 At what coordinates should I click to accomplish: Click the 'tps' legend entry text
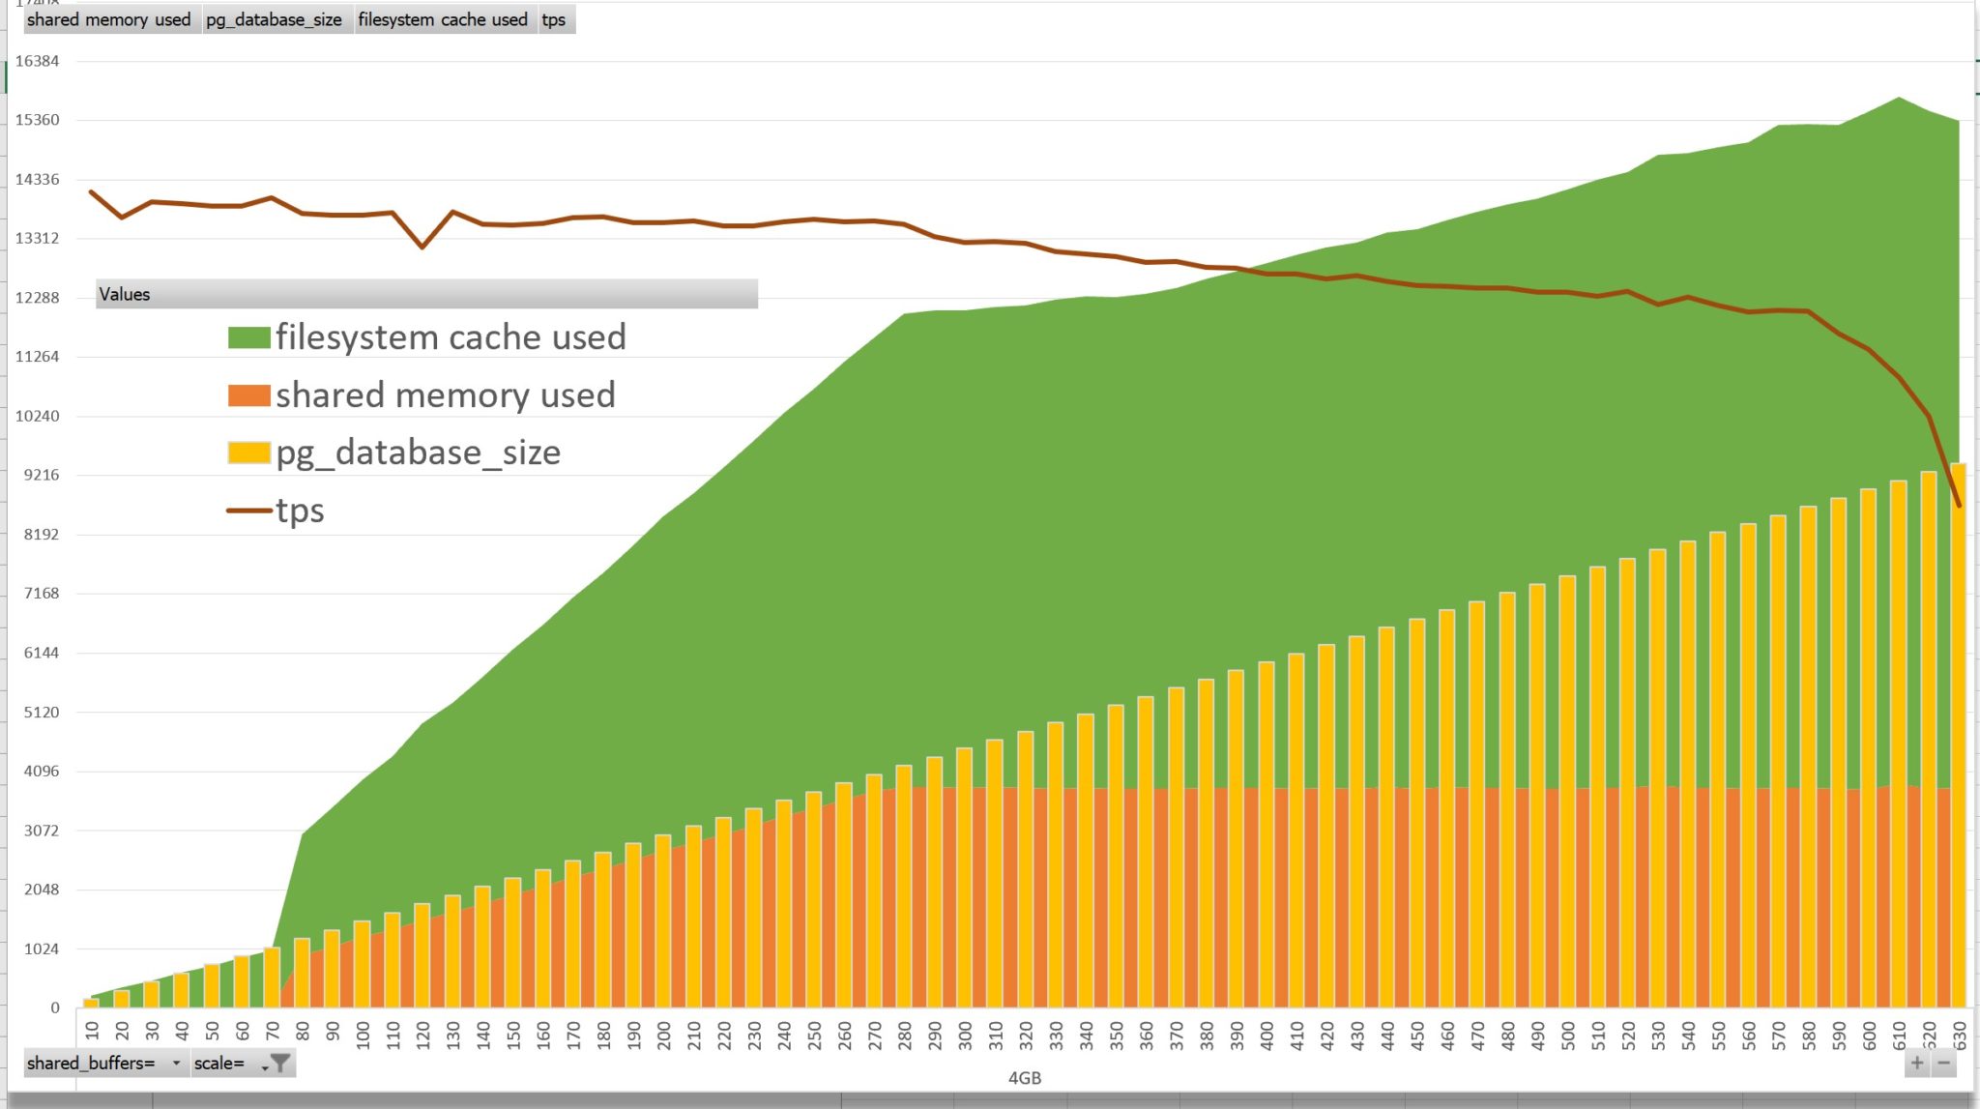(x=300, y=511)
